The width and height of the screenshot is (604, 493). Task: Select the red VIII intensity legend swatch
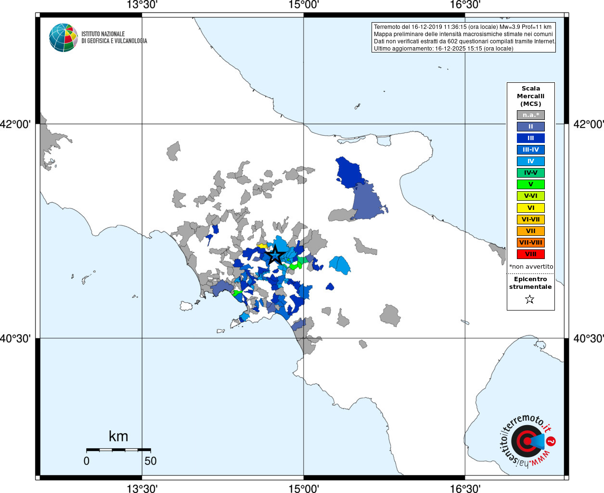tap(531, 254)
